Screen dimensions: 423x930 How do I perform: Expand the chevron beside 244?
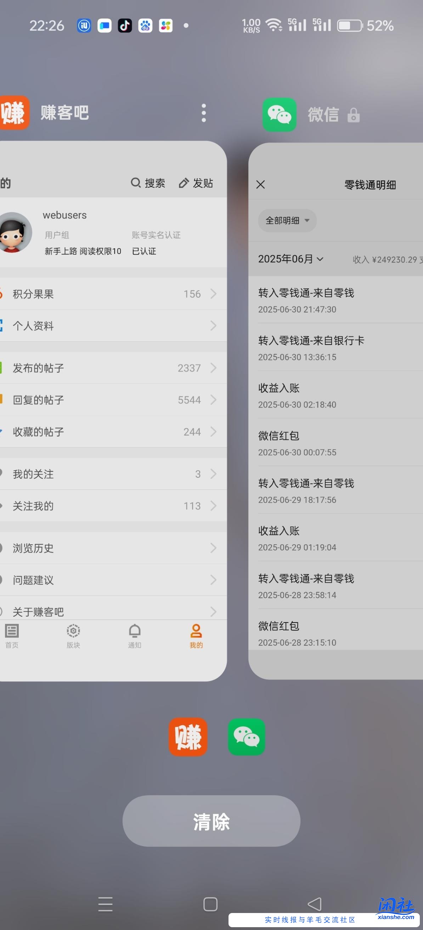click(213, 431)
